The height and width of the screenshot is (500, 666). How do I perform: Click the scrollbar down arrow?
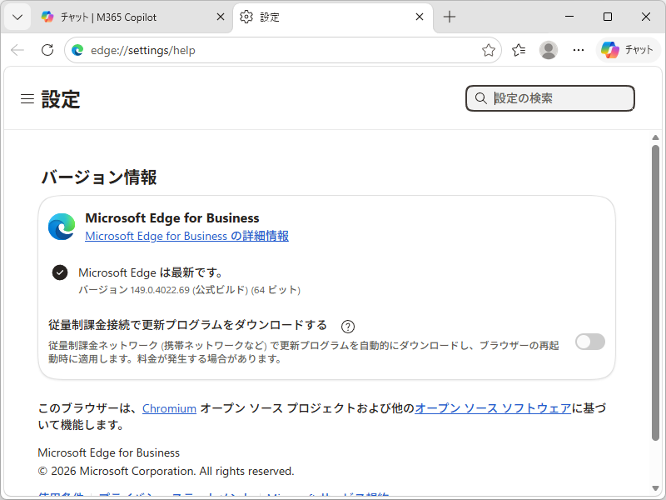(x=655, y=488)
